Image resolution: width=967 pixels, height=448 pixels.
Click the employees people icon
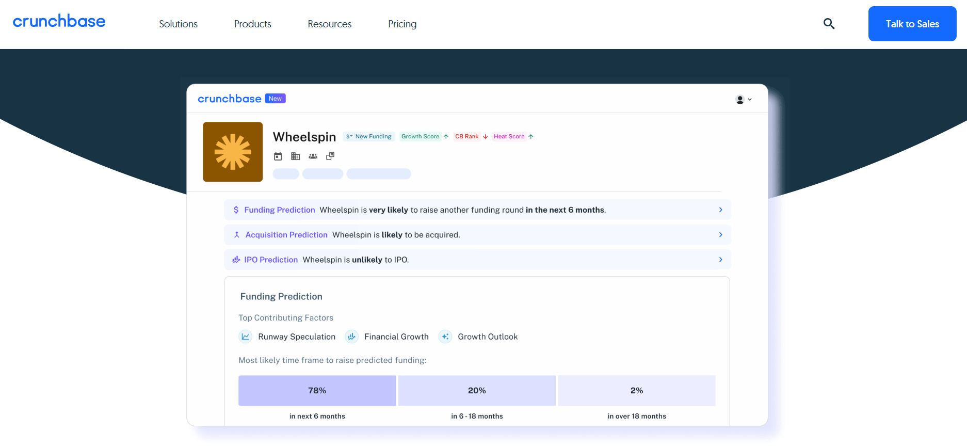[313, 156]
